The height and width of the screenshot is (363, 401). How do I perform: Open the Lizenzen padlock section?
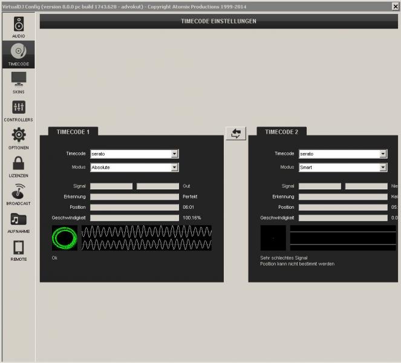[18, 166]
